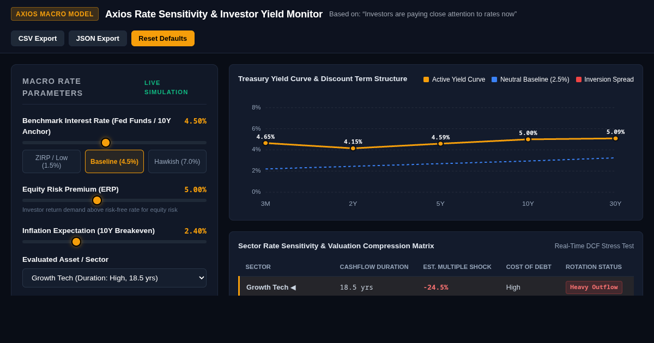Click the Treasury Yield Curve chart title
The height and width of the screenshot is (343, 654).
pos(323,79)
